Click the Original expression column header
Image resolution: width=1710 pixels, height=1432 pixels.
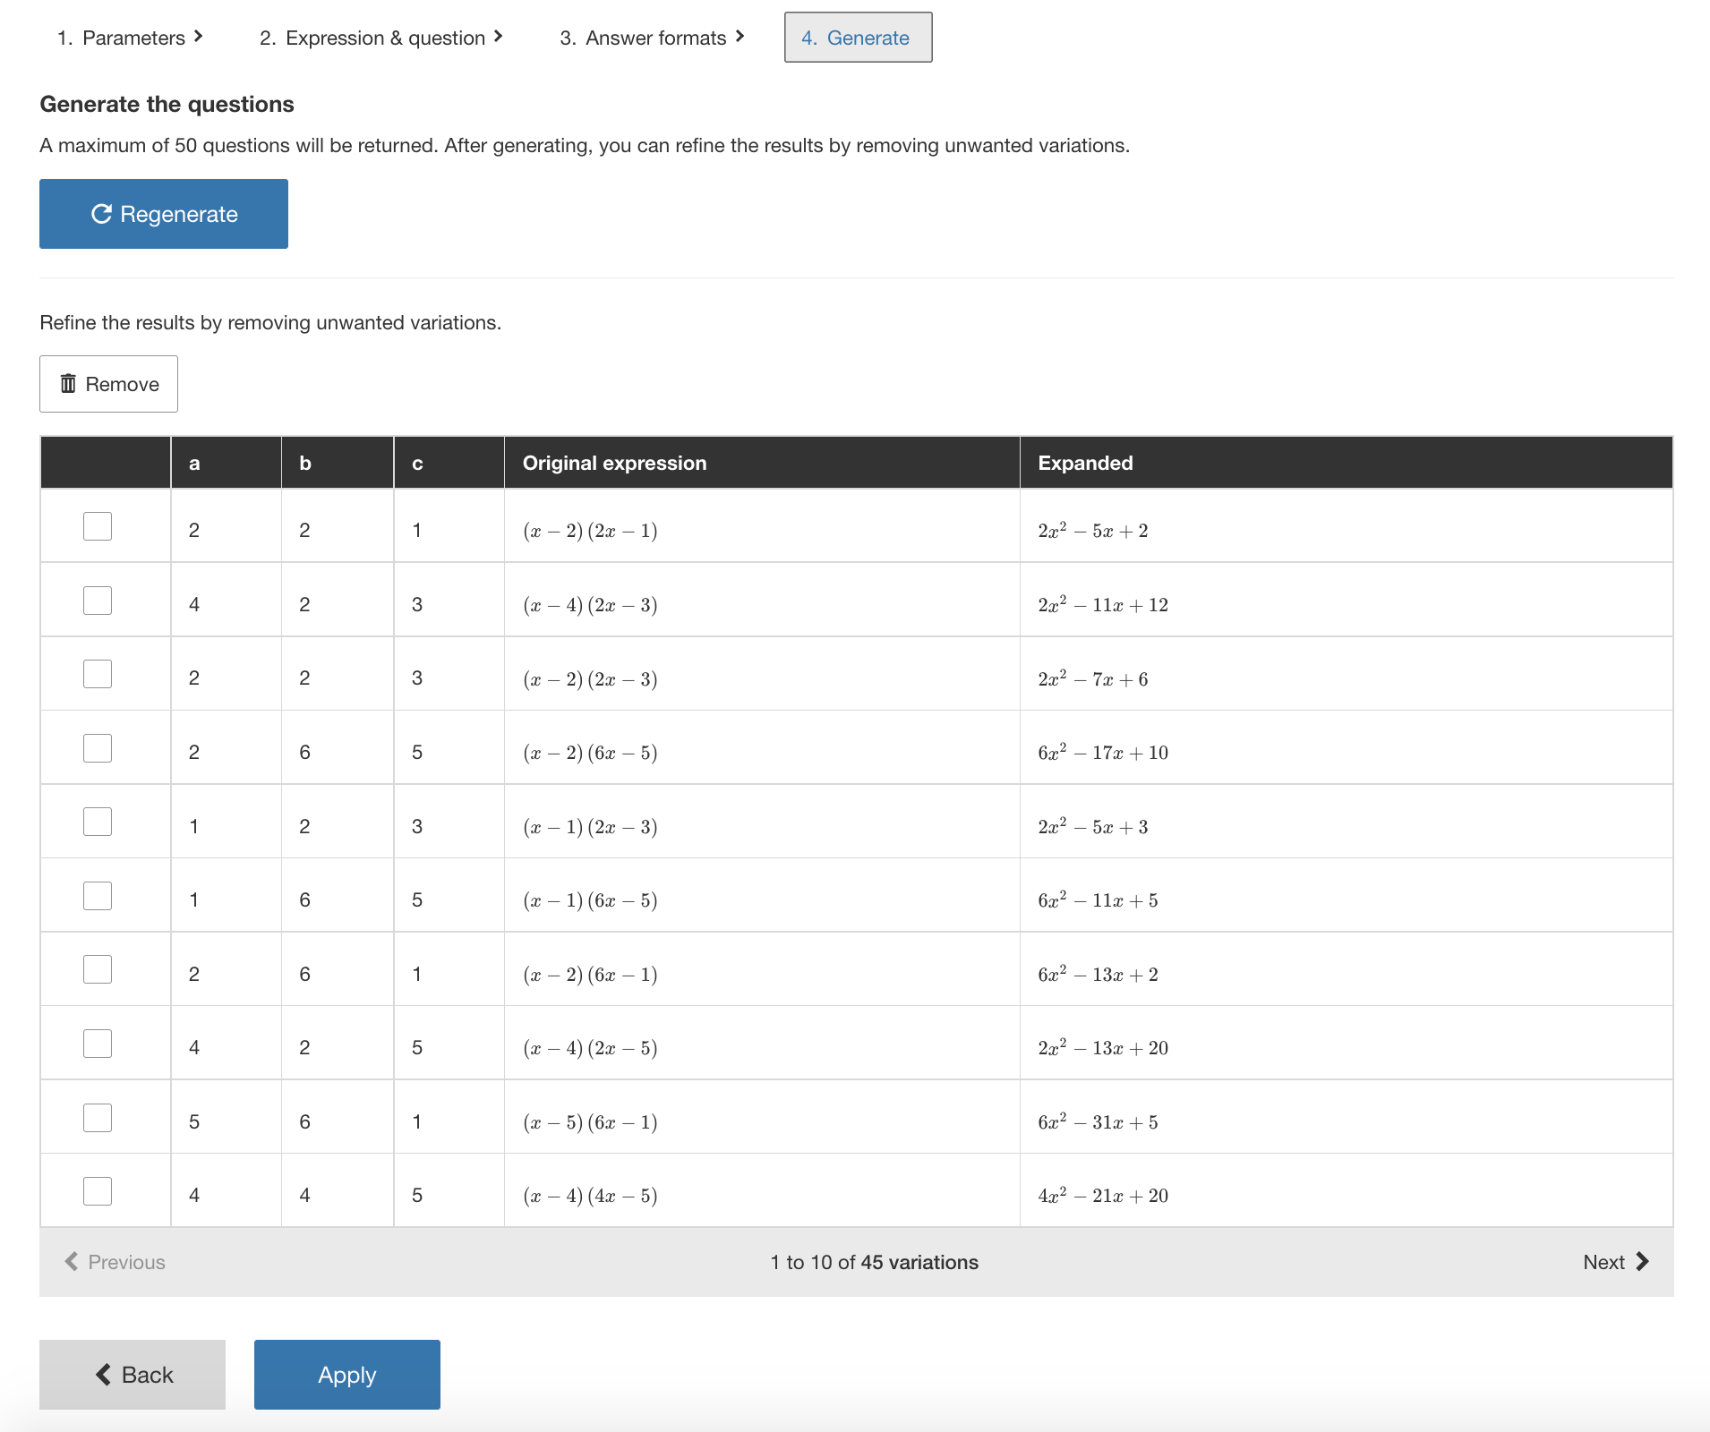pos(614,463)
